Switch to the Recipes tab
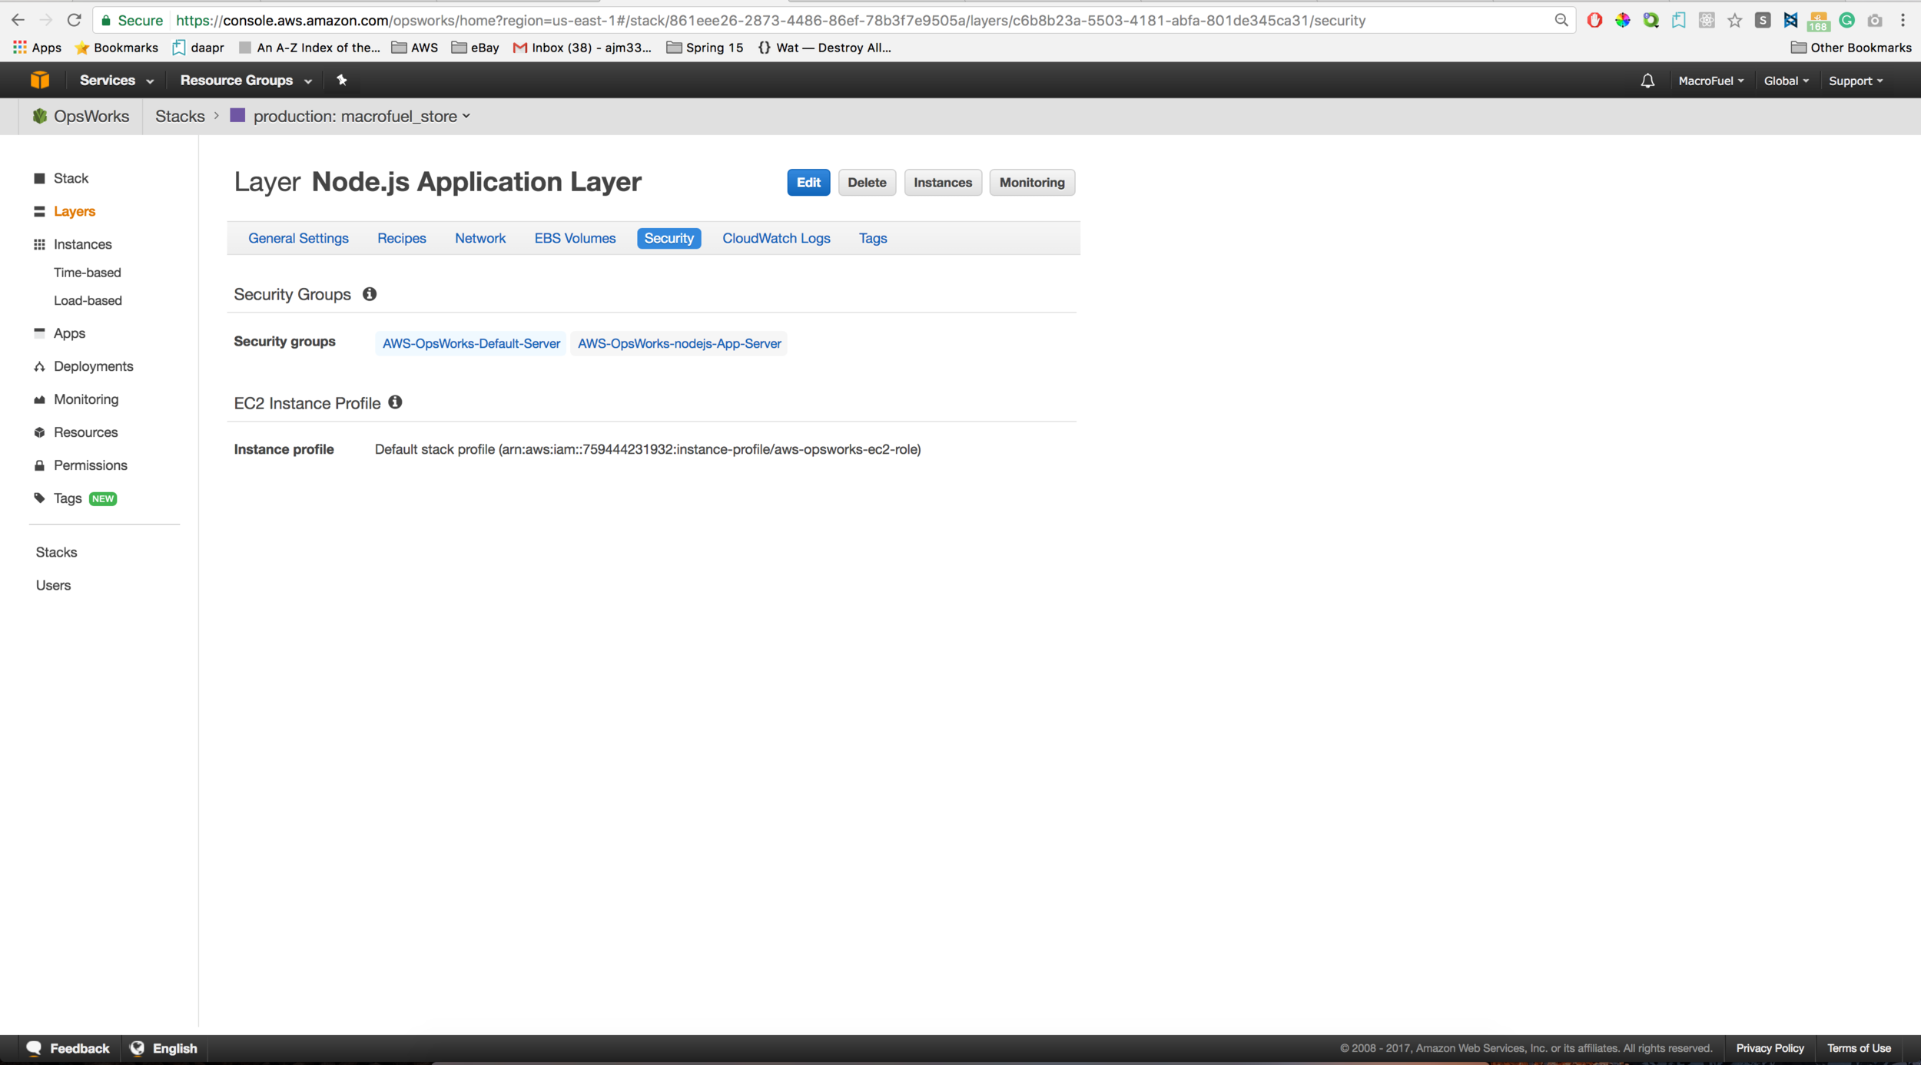The width and height of the screenshot is (1921, 1065). (402, 238)
